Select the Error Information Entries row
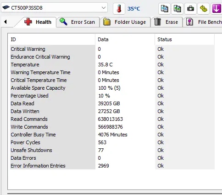Image resolution: width=222 pixels, height=195 pixels. tap(112, 166)
